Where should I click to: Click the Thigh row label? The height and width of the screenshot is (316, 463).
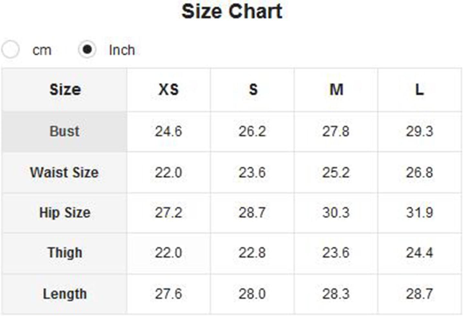point(65,253)
